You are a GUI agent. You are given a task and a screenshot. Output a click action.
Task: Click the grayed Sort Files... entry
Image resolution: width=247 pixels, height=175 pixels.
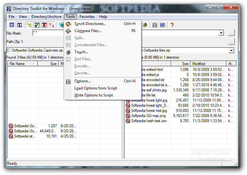point(102,59)
